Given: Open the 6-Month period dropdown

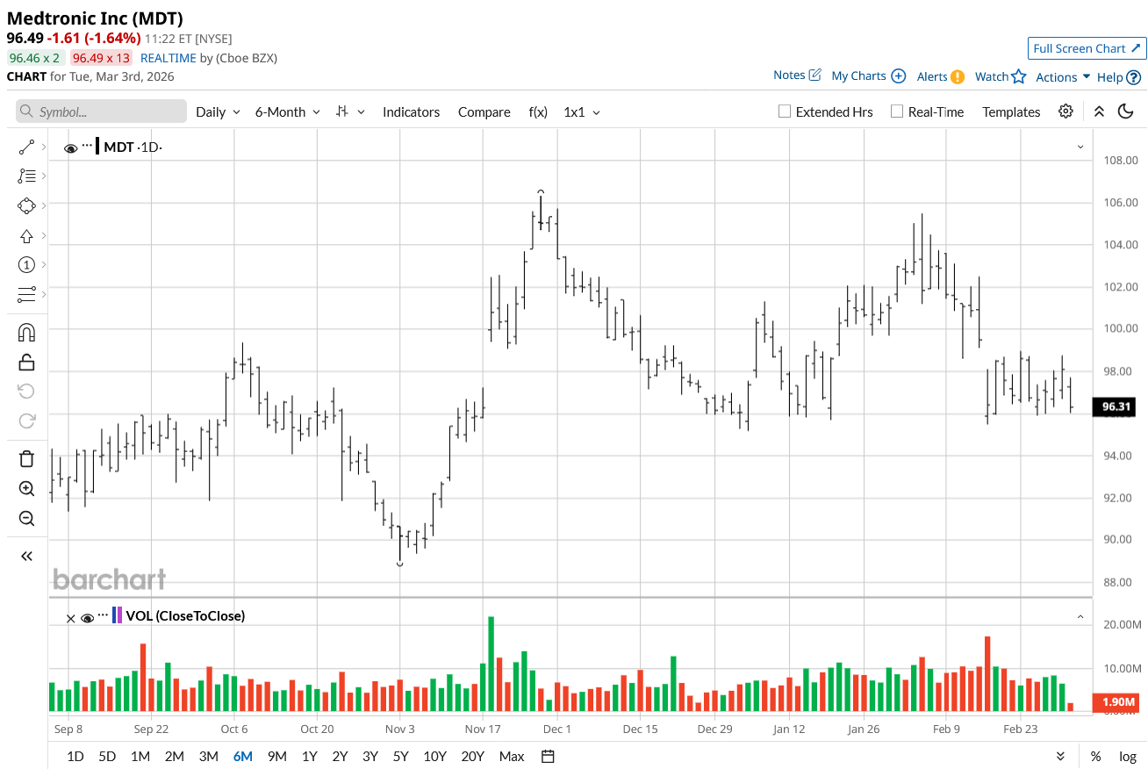Looking at the screenshot, I should (x=287, y=111).
